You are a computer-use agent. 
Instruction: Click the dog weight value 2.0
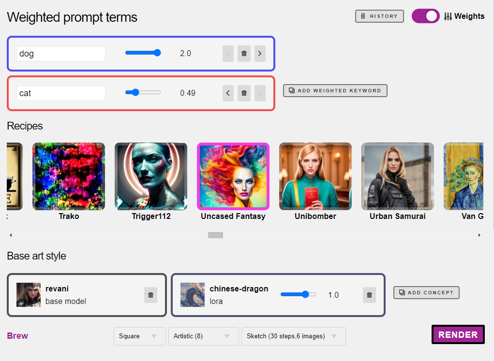(x=186, y=54)
